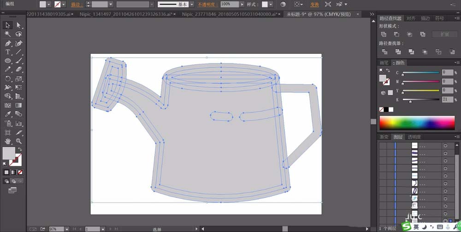Expand opacity slider arrow beside 100%
The image size is (461, 232).
click(x=242, y=5)
